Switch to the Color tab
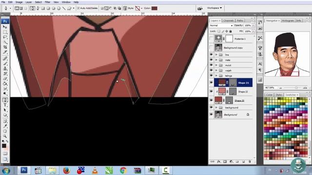This screenshot has height=175, width=312. pyautogui.click(x=269, y=95)
